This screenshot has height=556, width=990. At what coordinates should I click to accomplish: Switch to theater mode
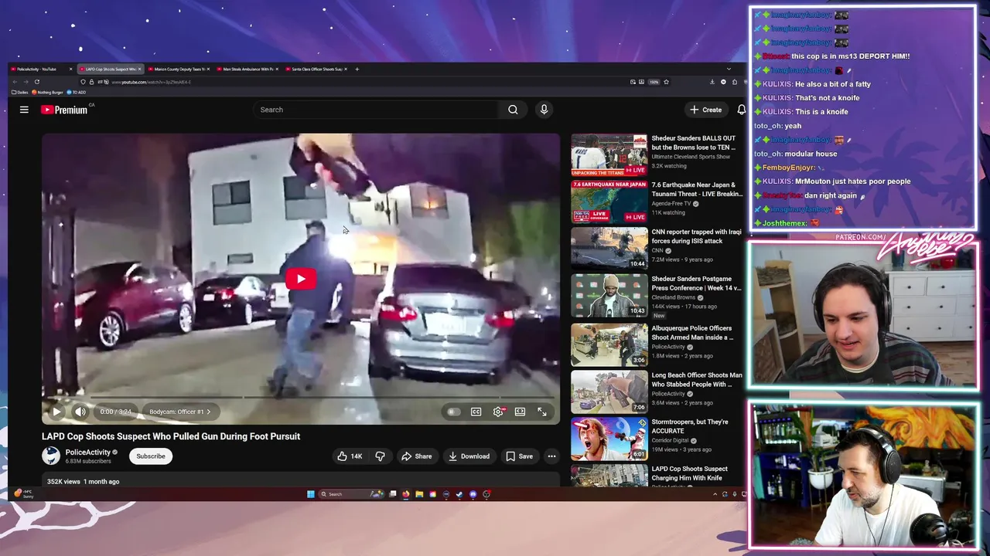coord(520,412)
